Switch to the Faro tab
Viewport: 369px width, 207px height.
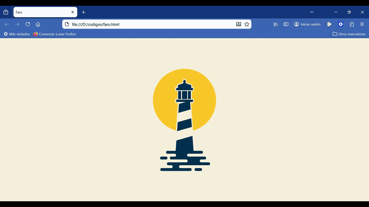click(45, 12)
